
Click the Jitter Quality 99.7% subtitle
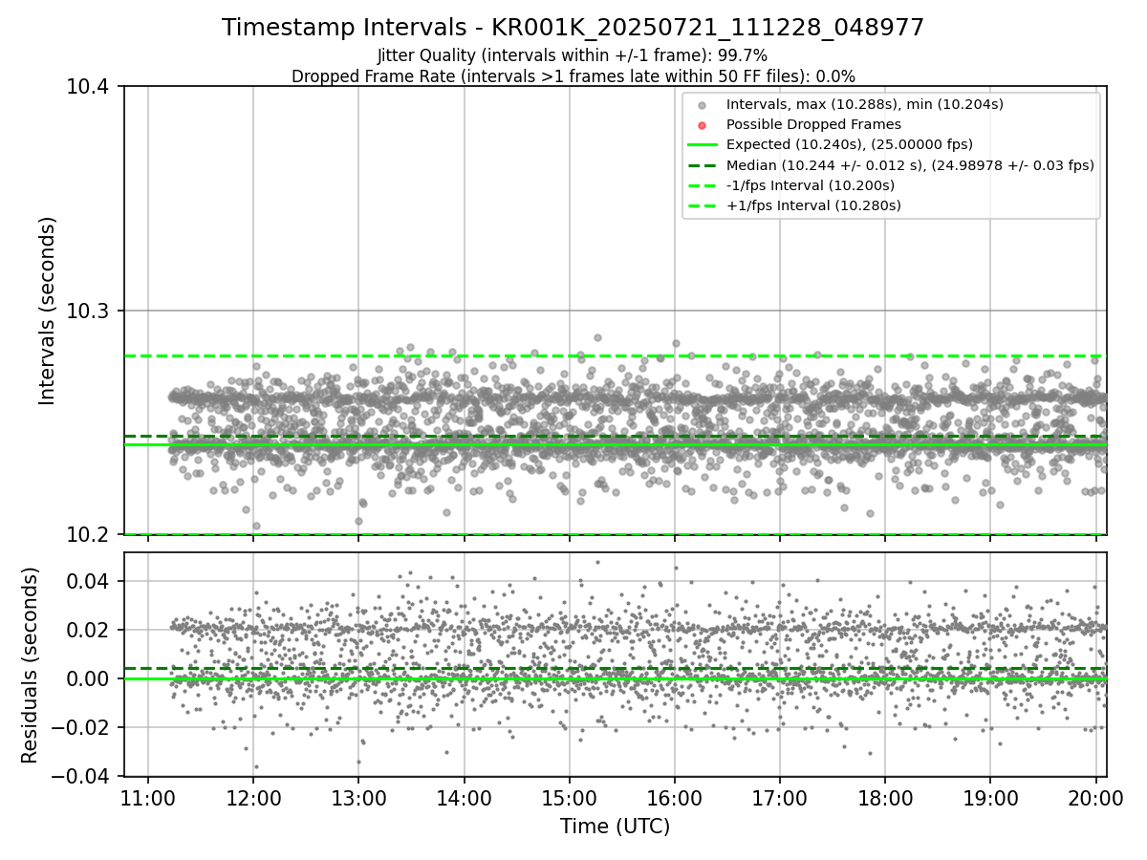tap(573, 56)
